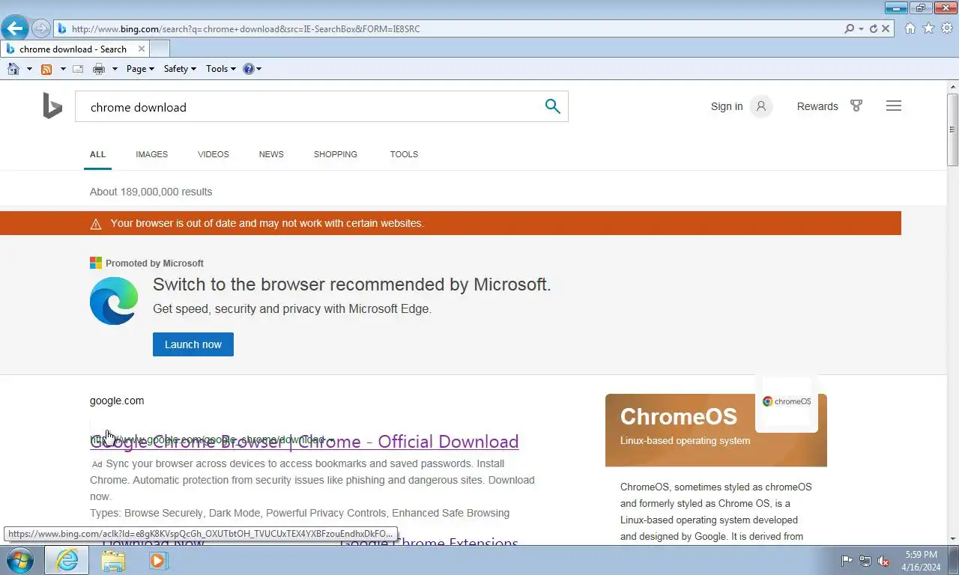The width and height of the screenshot is (959, 575).
Task: Click the taskbar clock showing 5:59 PM
Action: coord(921,561)
